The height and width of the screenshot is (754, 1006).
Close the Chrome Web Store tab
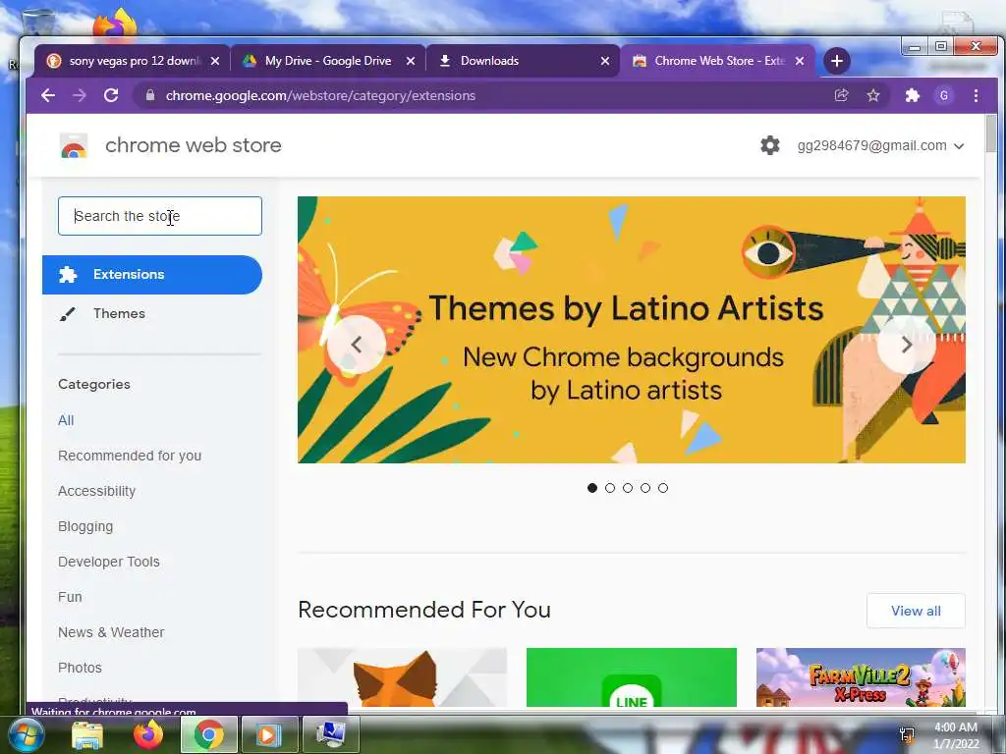tap(800, 61)
